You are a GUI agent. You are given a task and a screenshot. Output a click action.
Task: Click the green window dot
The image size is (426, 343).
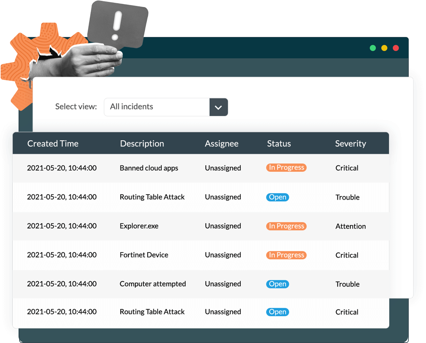[373, 48]
